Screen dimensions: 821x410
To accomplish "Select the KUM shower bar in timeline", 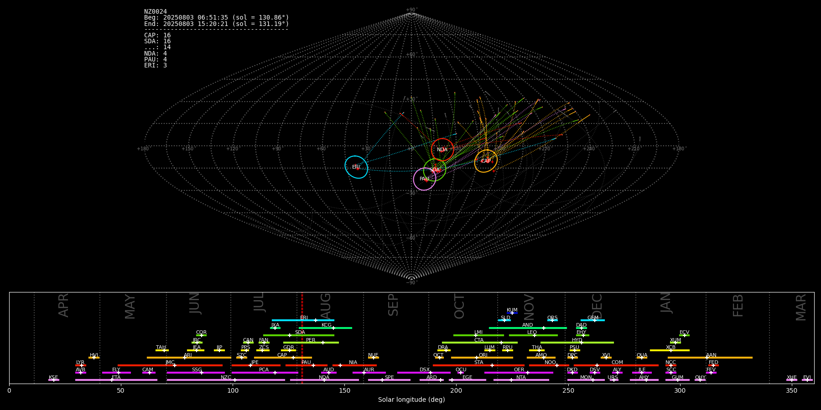I will click(512, 313).
